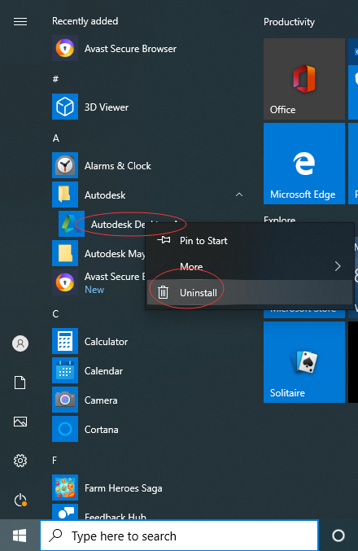Click the Alarms & Clock label
The width and height of the screenshot is (358, 551).
[x=118, y=166]
